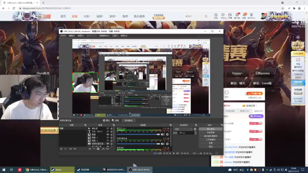Click the deactivate button next to filters
Screen dimensions: 308x173
(129, 120)
